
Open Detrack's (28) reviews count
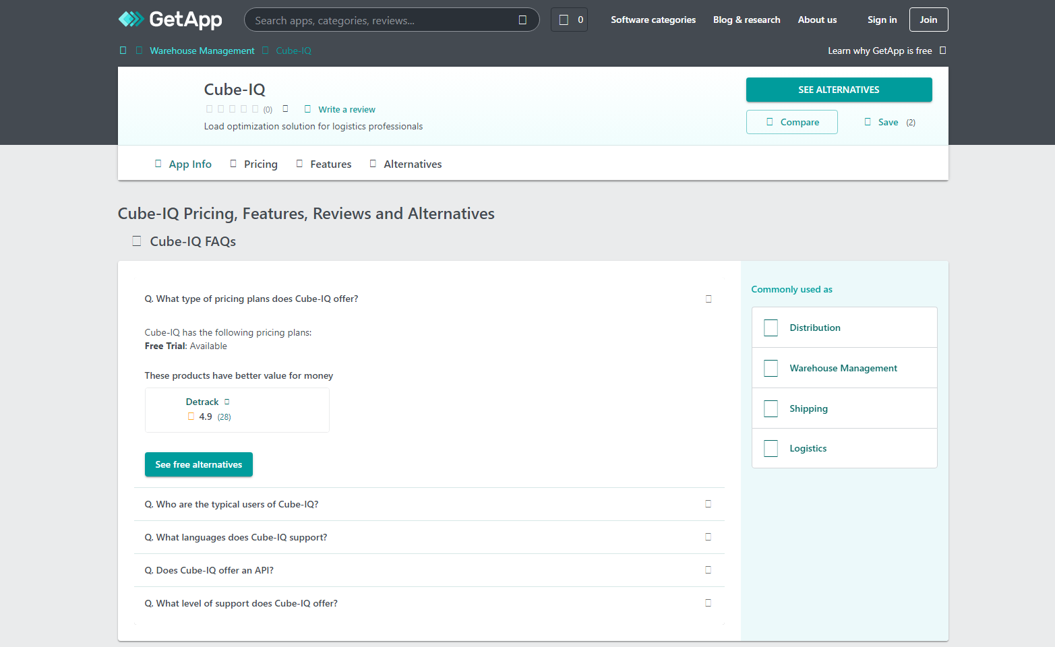(224, 417)
